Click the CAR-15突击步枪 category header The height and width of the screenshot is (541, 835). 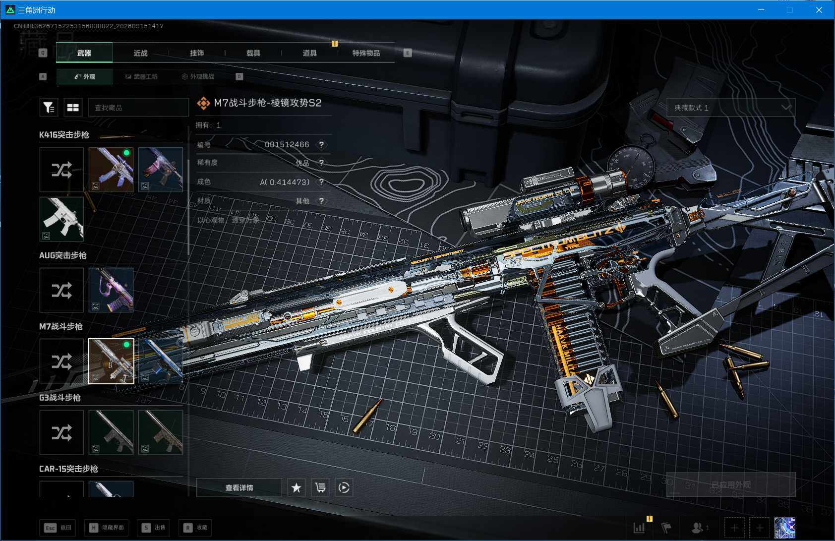point(68,469)
